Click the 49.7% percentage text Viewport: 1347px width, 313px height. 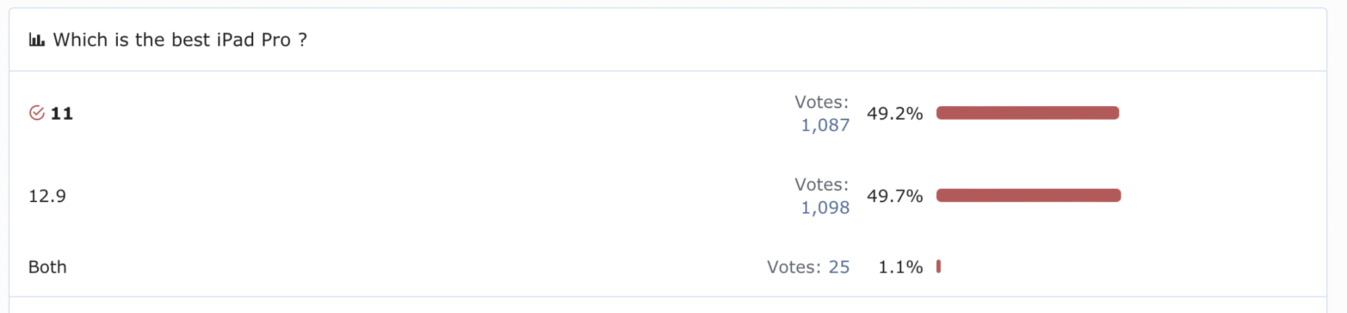click(894, 196)
